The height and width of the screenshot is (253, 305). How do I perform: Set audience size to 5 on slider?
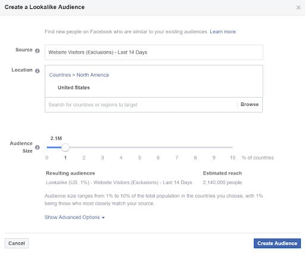tap(139, 148)
